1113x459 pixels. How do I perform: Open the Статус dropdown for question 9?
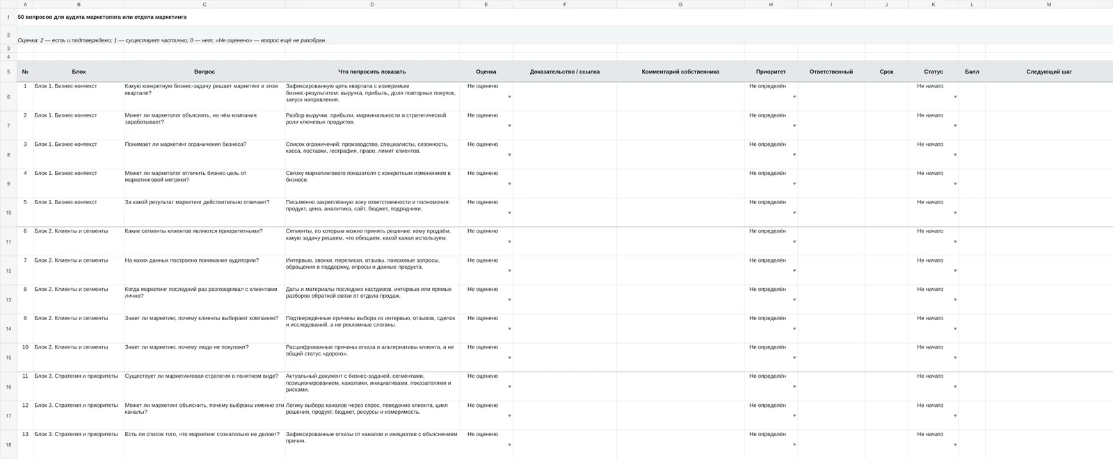[x=955, y=328]
